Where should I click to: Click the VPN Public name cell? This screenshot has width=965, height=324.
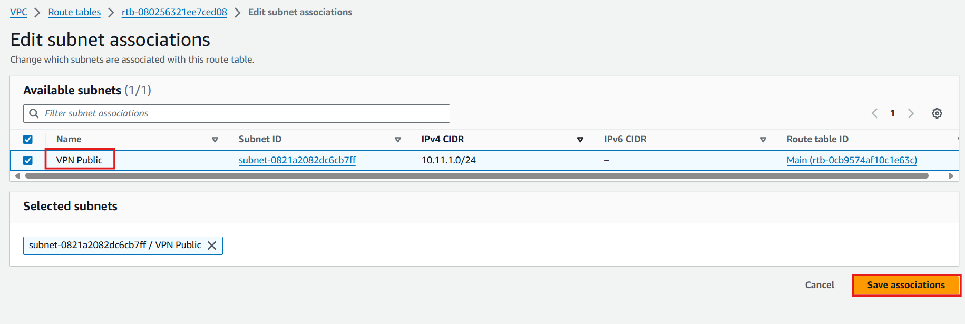(x=79, y=160)
